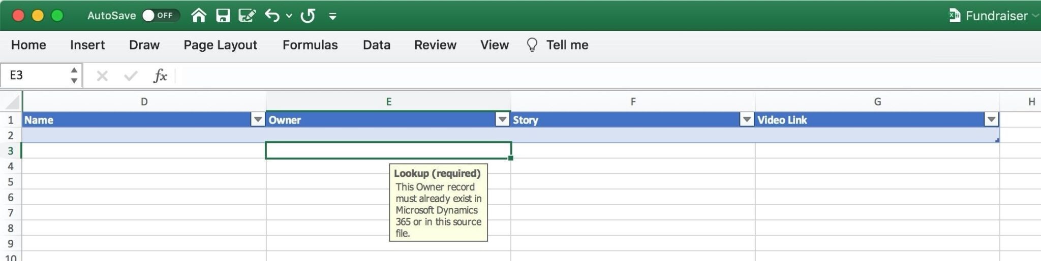Click the table resize handle in row 2
Screen dimensions: 1041x261
(x=997, y=140)
